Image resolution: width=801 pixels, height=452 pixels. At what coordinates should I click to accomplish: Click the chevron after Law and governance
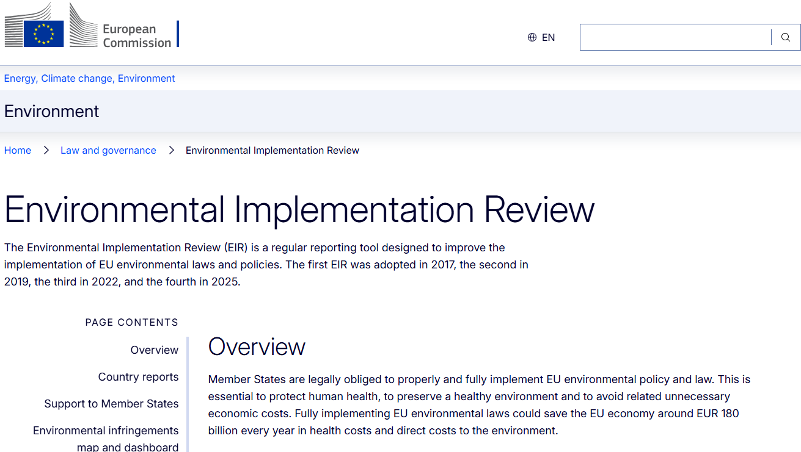click(171, 150)
